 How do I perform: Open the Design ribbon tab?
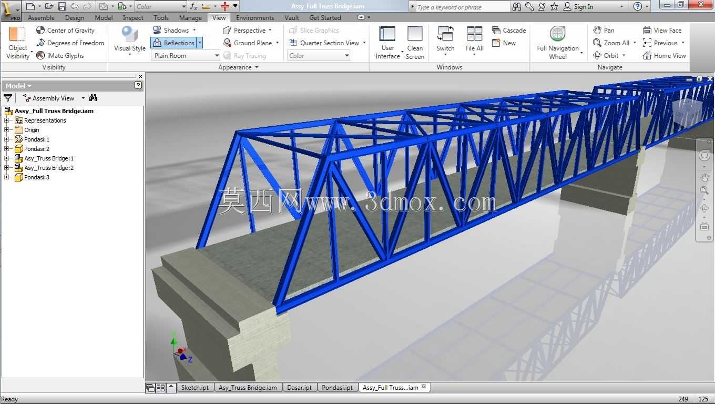click(x=75, y=17)
